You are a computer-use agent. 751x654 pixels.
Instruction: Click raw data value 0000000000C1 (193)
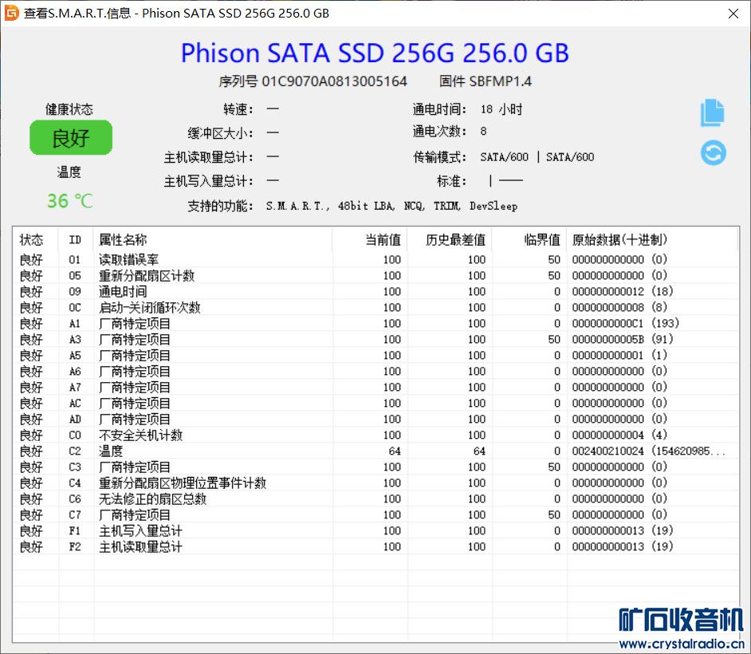pyautogui.click(x=626, y=323)
